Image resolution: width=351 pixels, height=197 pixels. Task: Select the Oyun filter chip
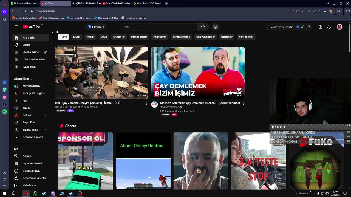click(x=104, y=37)
